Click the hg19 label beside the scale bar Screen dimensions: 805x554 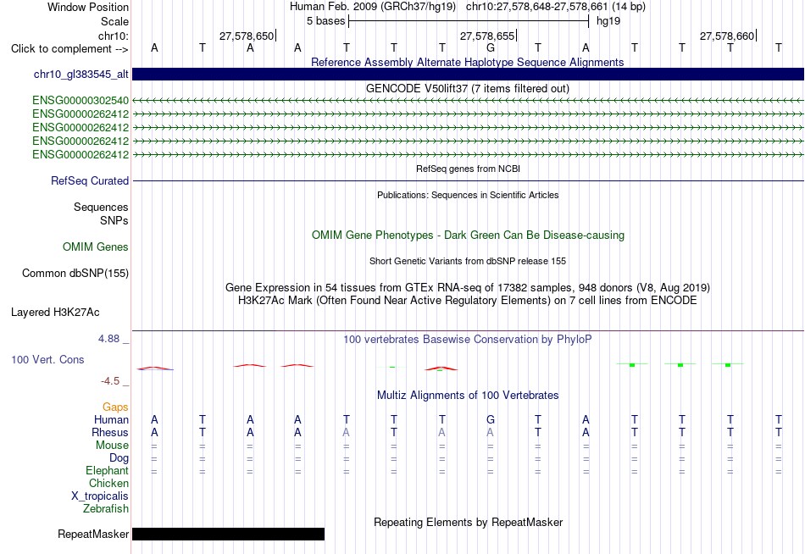click(x=608, y=21)
